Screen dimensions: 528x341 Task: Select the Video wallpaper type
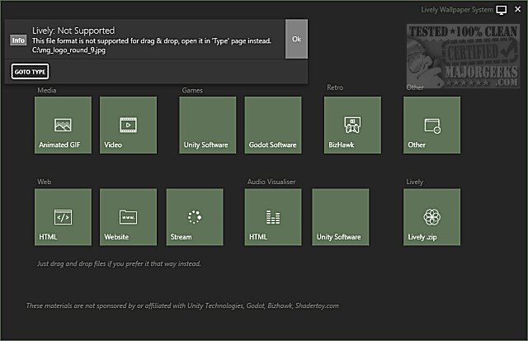click(128, 125)
